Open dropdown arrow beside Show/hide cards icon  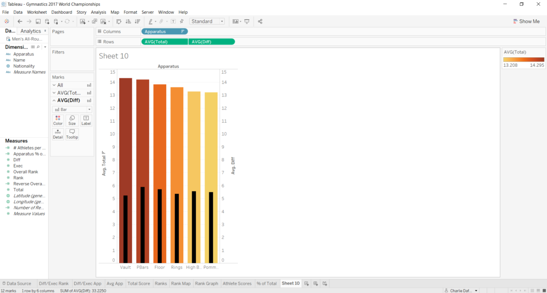[241, 21]
